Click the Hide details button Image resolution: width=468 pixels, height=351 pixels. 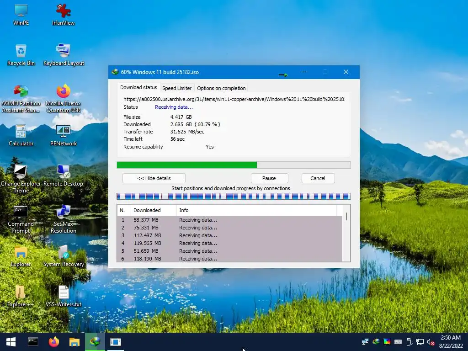(154, 178)
